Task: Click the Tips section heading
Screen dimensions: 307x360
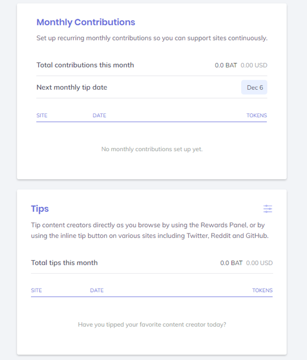Action: (x=40, y=209)
